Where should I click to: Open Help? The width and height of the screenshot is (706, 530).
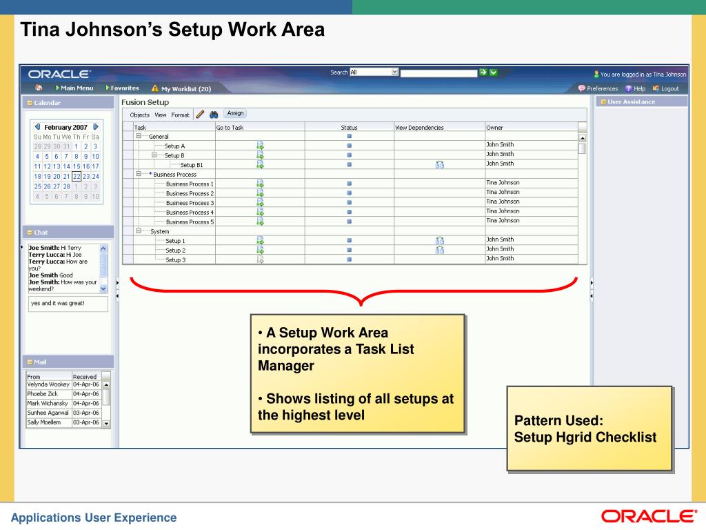[x=635, y=88]
